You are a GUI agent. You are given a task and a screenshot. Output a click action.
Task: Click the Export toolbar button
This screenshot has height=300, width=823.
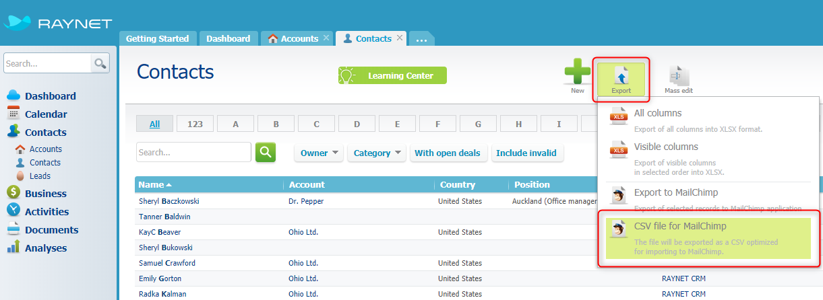621,79
